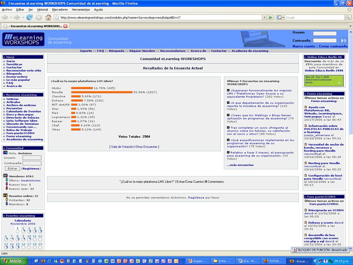Go to the Firefox Home page icon

click(48, 17)
